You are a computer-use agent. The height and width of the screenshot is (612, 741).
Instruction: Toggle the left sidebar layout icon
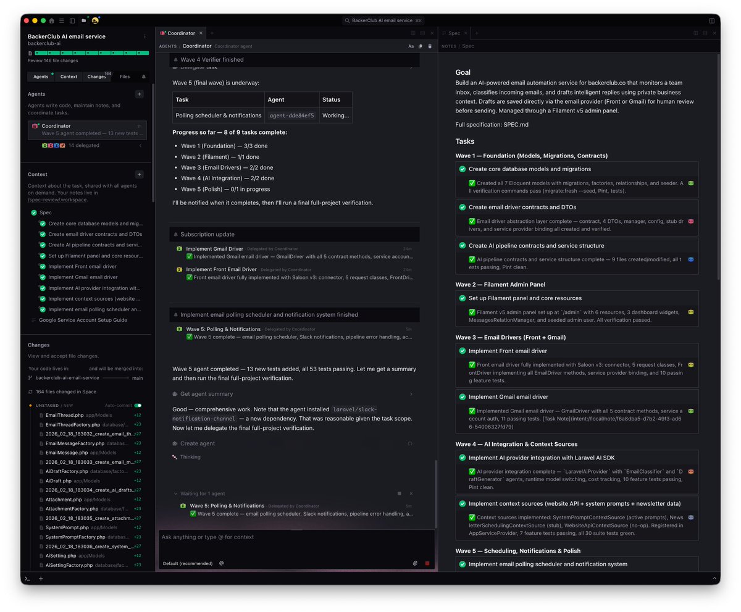72,20
